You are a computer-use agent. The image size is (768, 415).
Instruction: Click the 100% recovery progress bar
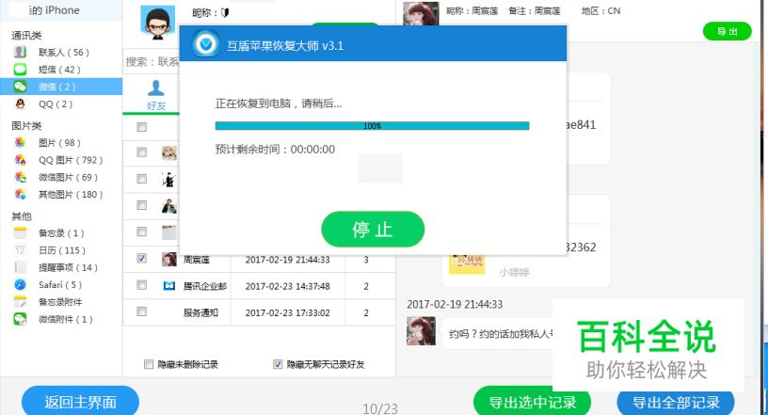(373, 126)
